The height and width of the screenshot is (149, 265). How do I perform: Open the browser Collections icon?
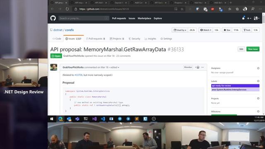point(237,9)
